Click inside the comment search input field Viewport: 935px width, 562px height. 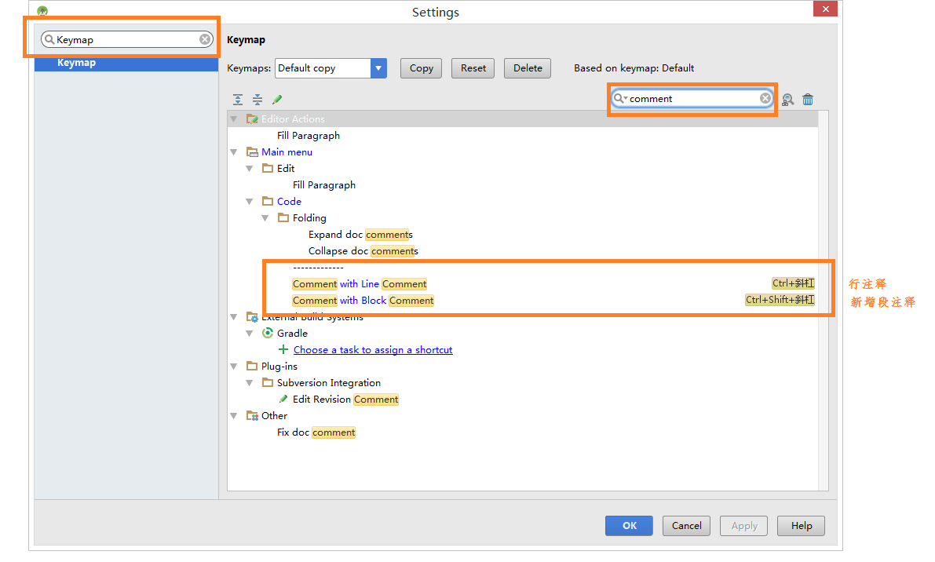(x=691, y=99)
